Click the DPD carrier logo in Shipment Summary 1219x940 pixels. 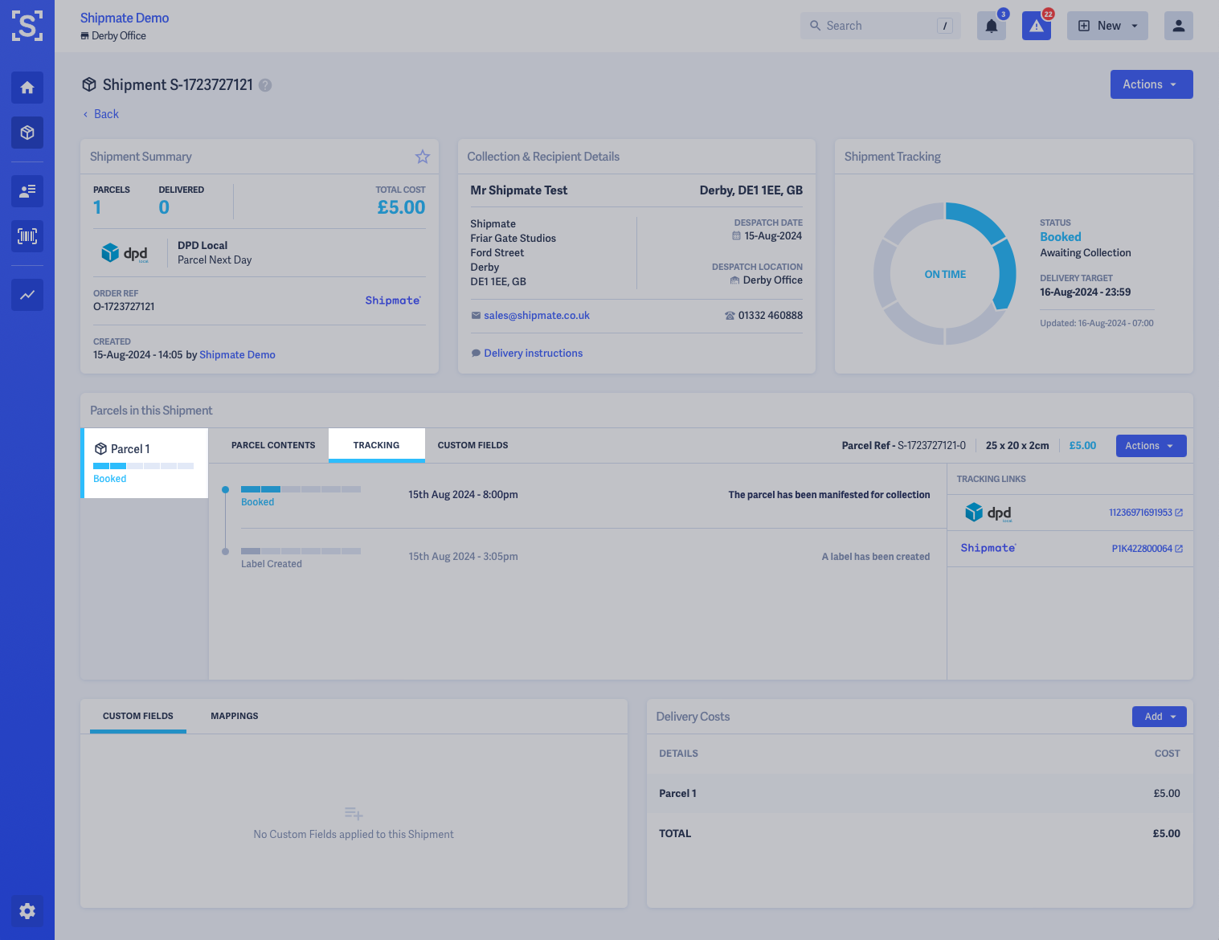click(125, 253)
